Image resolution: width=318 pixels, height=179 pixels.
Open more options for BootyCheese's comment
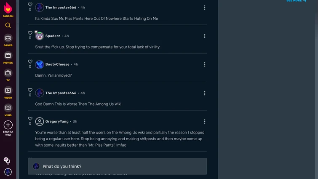pos(205,64)
